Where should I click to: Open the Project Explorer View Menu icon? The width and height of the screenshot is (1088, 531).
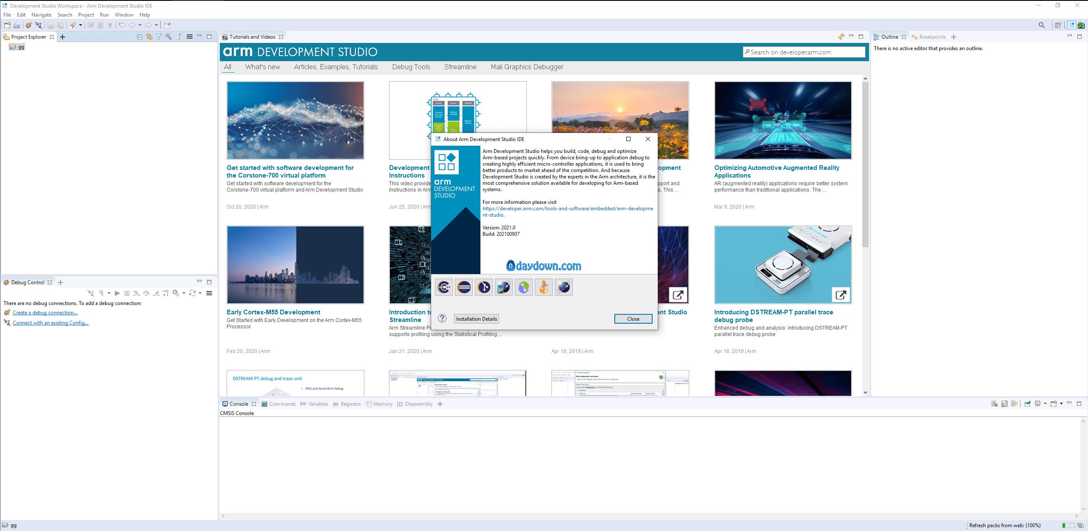click(x=190, y=37)
